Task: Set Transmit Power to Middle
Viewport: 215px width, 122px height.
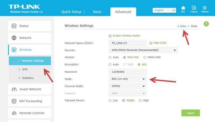Action: pyautogui.click(x=124, y=101)
